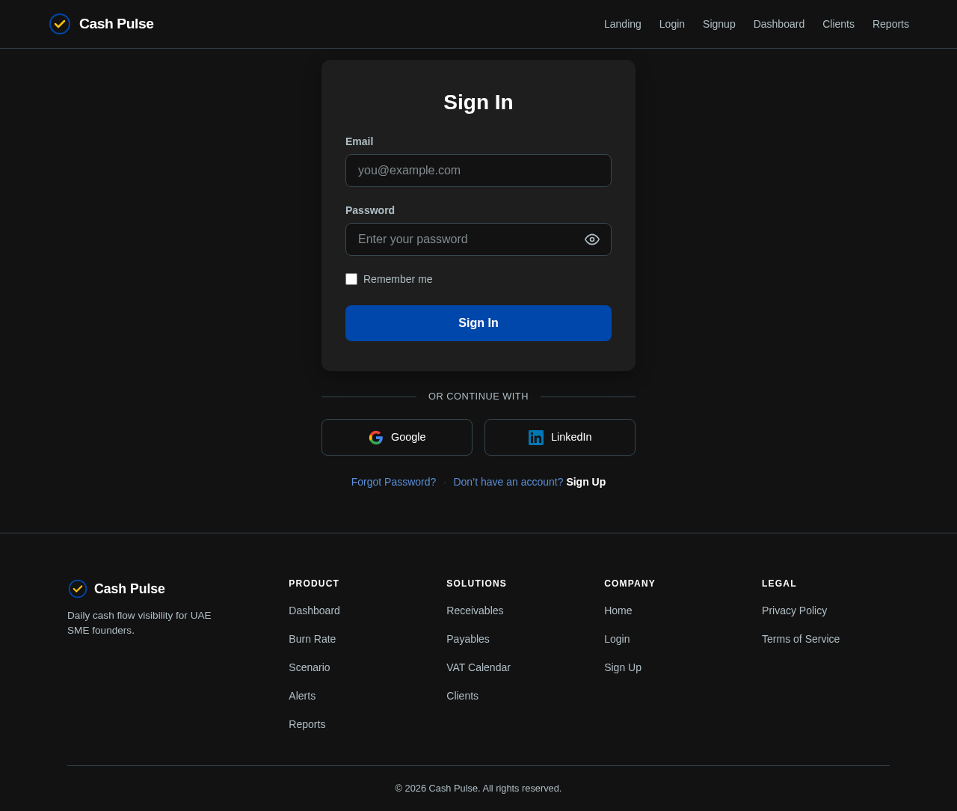Click the OR CONTINUE WITH text
The height and width of the screenshot is (811, 957).
point(478,397)
